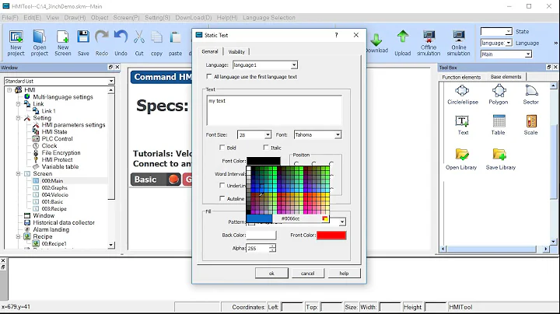This screenshot has width=560, height=314.
Task: Select HMI parameters settings tree item
Action: [74, 125]
